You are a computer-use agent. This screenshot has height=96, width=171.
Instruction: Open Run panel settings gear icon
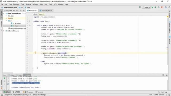click(x=163, y=75)
